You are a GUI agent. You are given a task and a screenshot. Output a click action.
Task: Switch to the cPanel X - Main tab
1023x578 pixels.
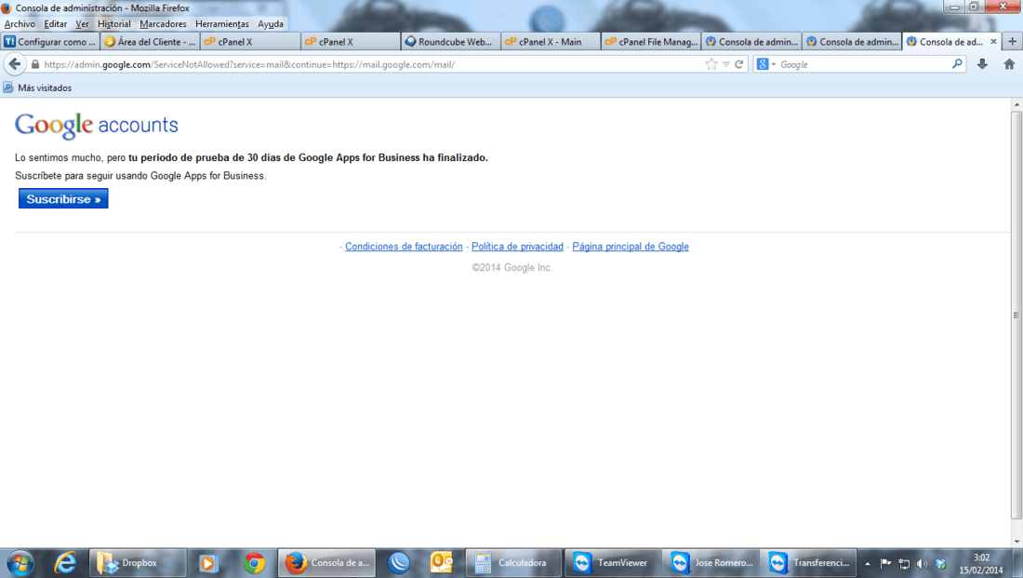coord(551,41)
